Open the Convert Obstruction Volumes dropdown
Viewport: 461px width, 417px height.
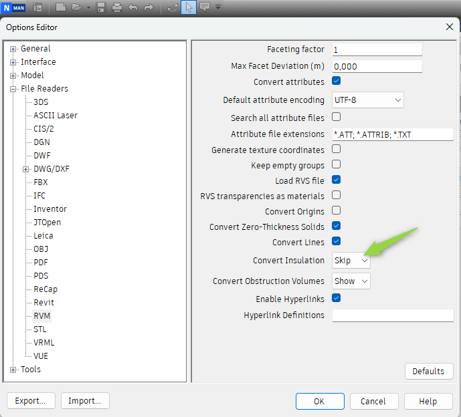pyautogui.click(x=351, y=281)
